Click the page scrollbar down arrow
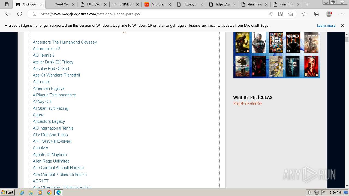The height and width of the screenshot is (196, 349). pyautogui.click(x=347, y=186)
